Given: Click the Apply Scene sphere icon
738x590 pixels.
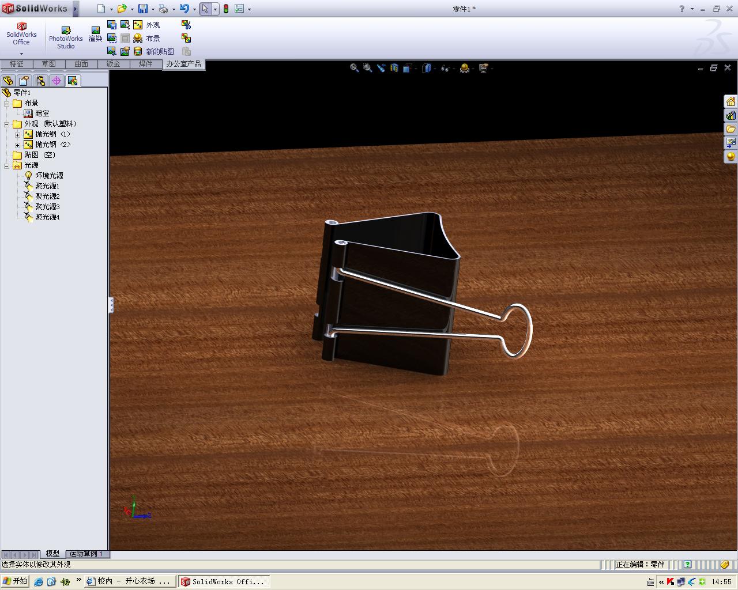Looking at the screenshot, I should [x=464, y=68].
